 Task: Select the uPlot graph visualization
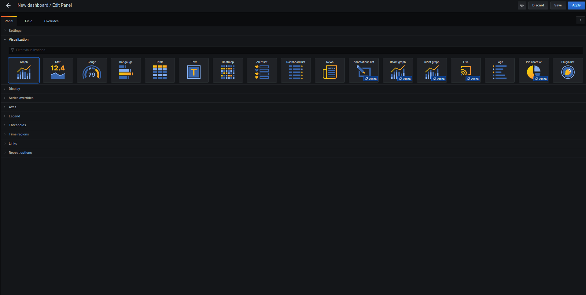[x=432, y=70]
